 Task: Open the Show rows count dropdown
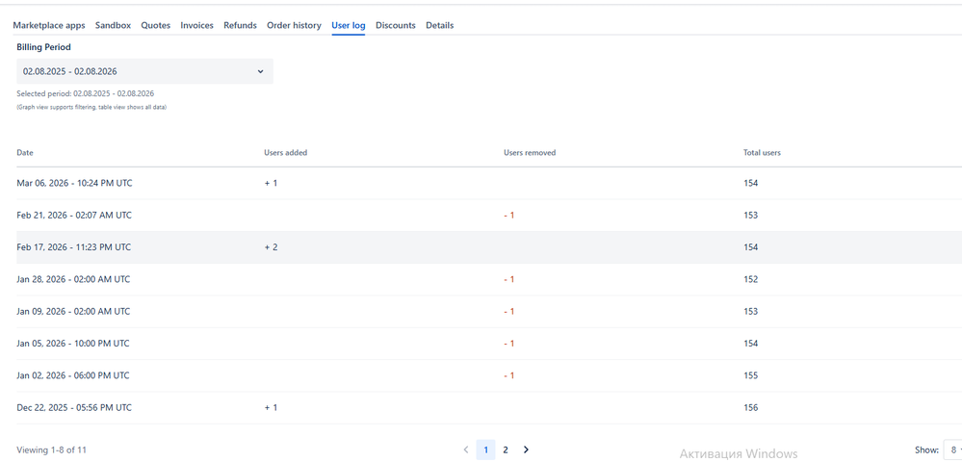pos(951,449)
